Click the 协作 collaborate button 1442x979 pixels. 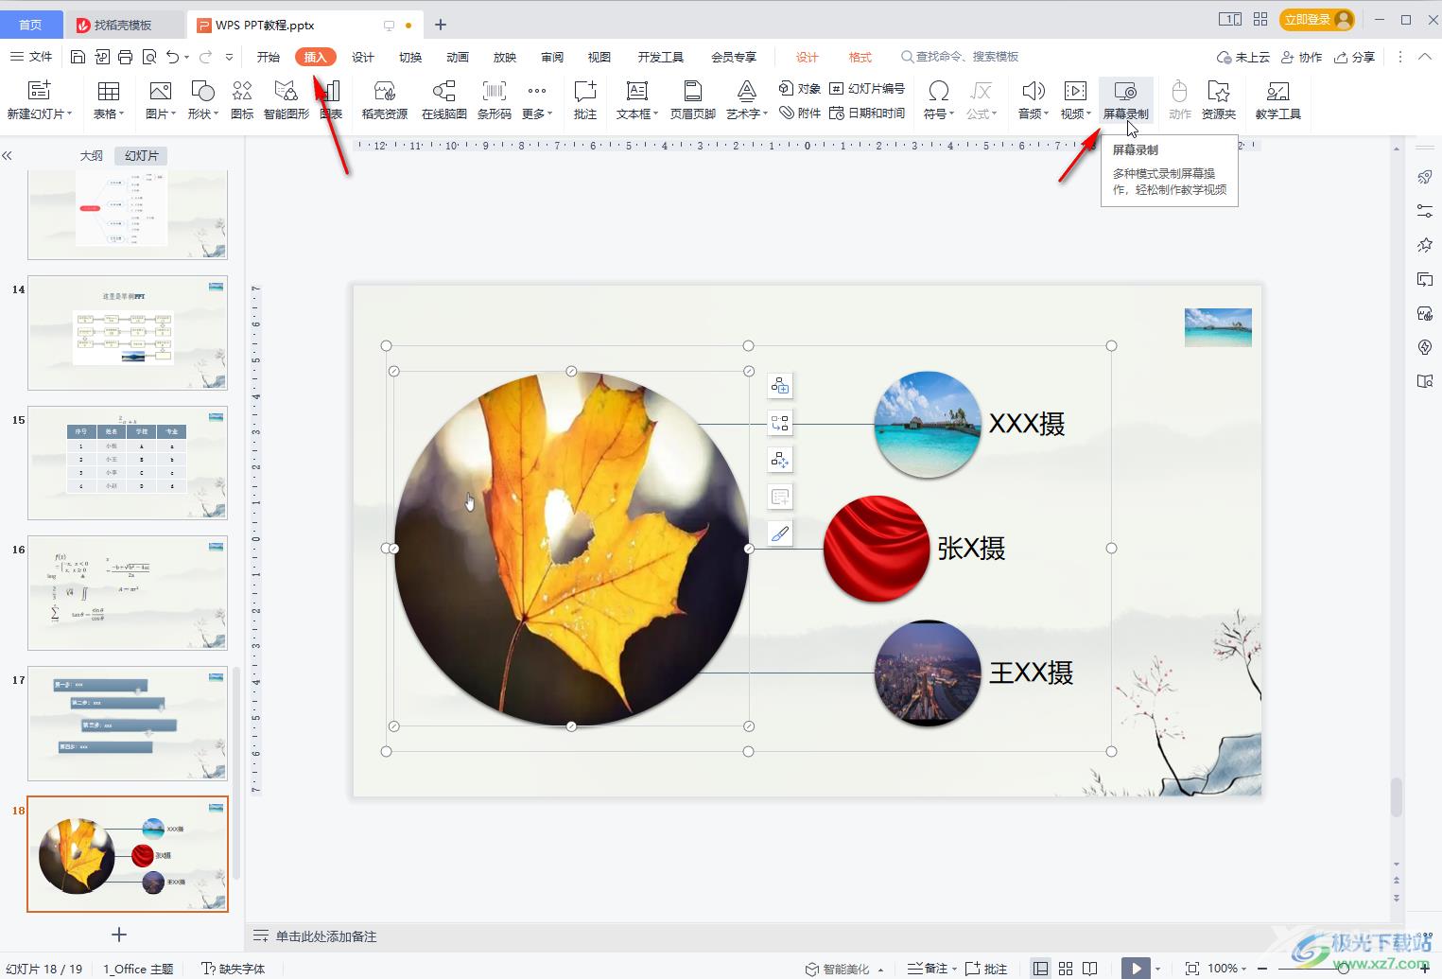coord(1301,57)
